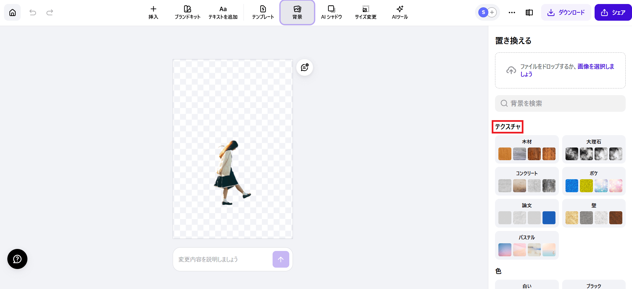The image size is (632, 289).
Task: Open the サイズ変更 resize tool
Action: click(x=365, y=13)
